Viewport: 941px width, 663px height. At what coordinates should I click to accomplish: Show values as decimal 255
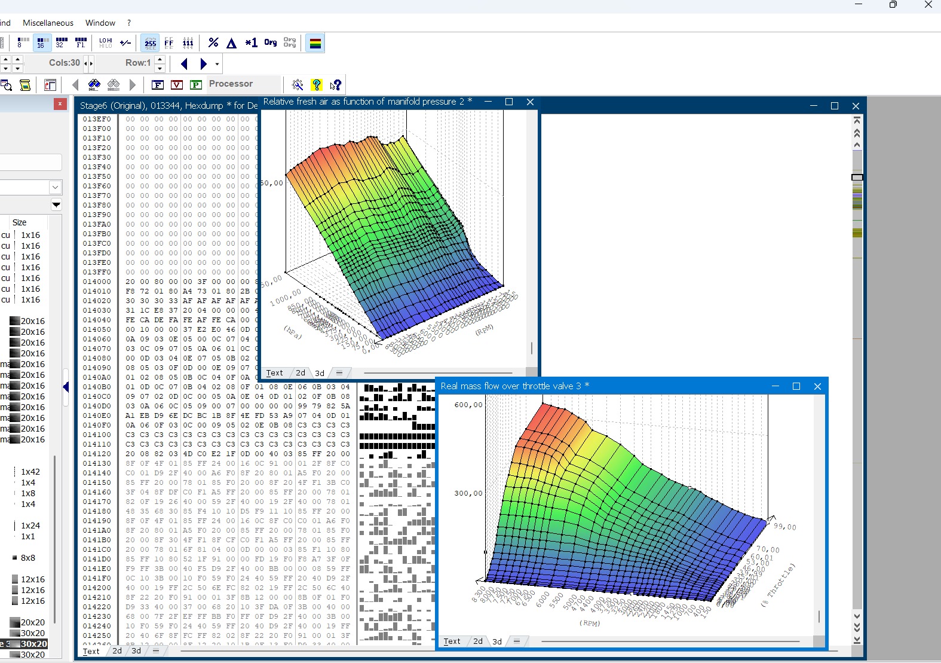[151, 43]
